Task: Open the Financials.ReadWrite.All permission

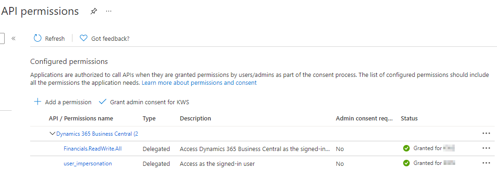Action: click(92, 149)
